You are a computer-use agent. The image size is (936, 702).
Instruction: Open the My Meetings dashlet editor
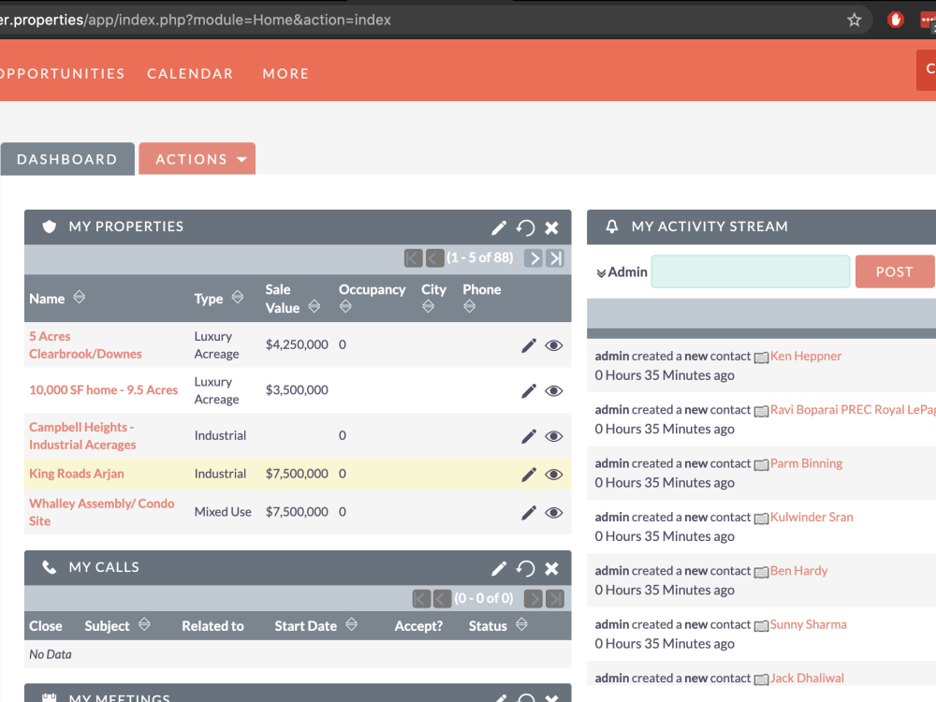point(499,697)
